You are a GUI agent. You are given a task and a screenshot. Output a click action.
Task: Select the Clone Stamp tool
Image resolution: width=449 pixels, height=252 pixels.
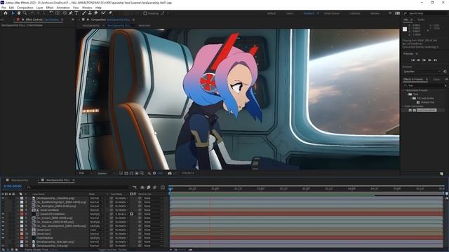coord(90,13)
